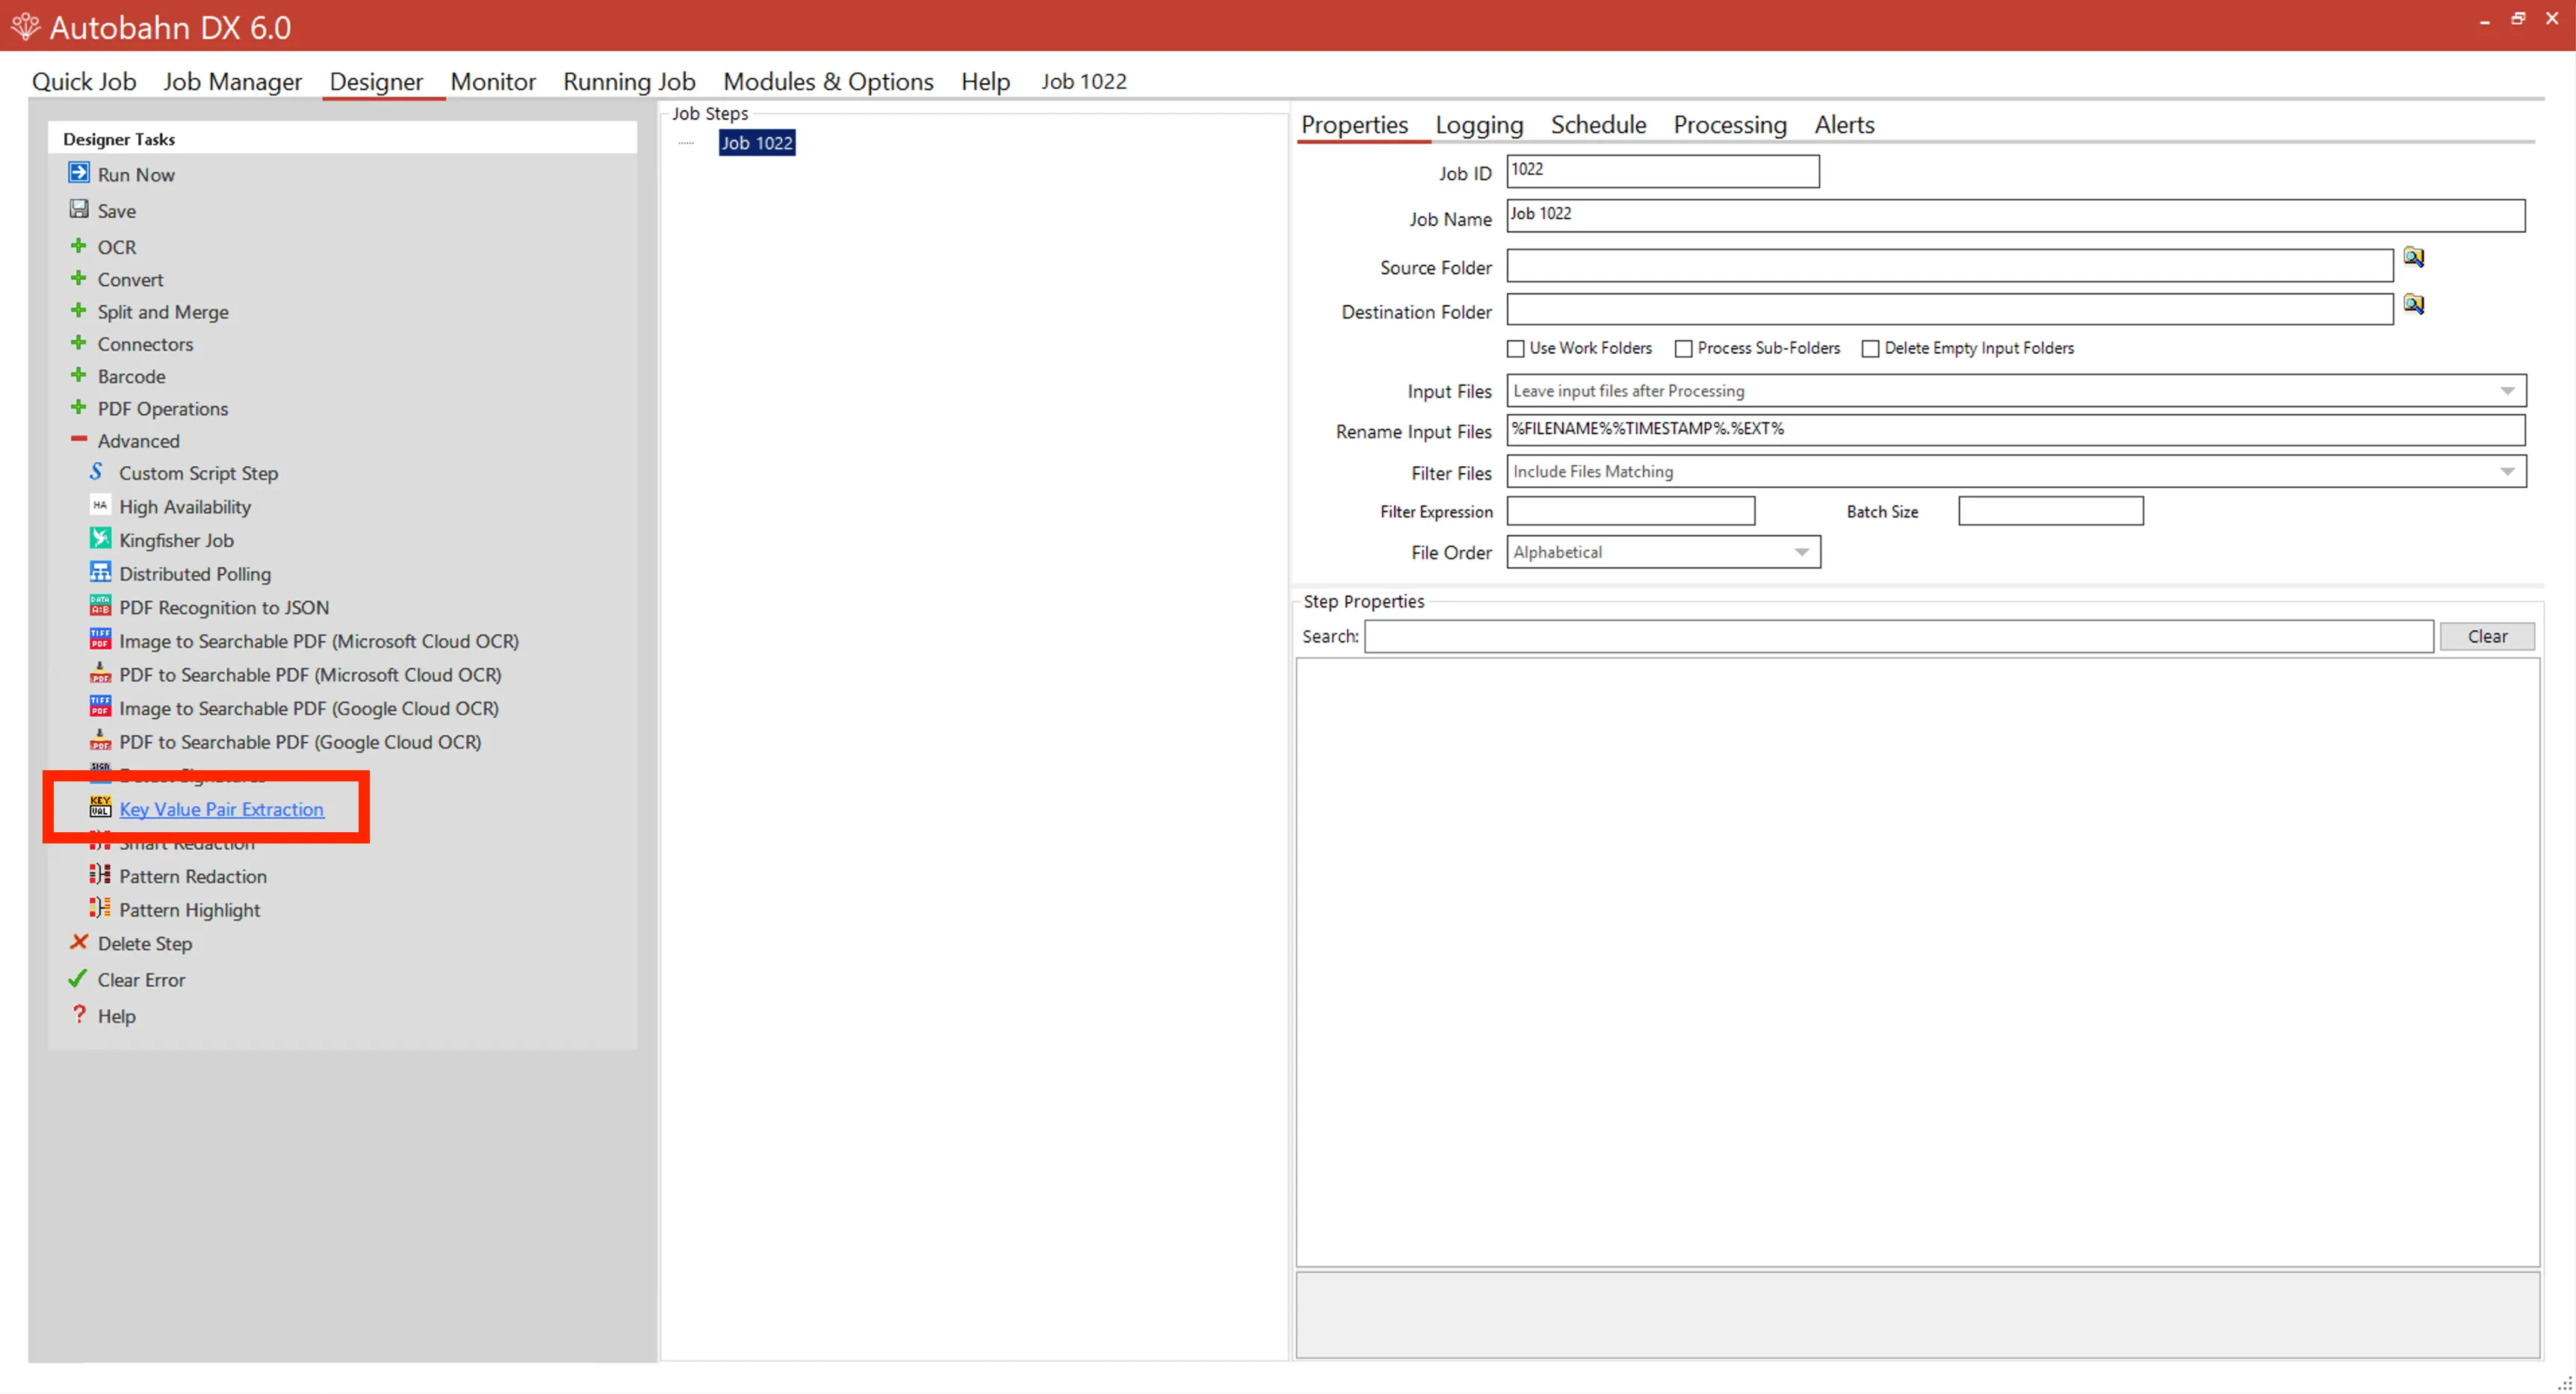Click the Source Folder input field
Screen dimensions: 2576x1394
(1950, 266)
